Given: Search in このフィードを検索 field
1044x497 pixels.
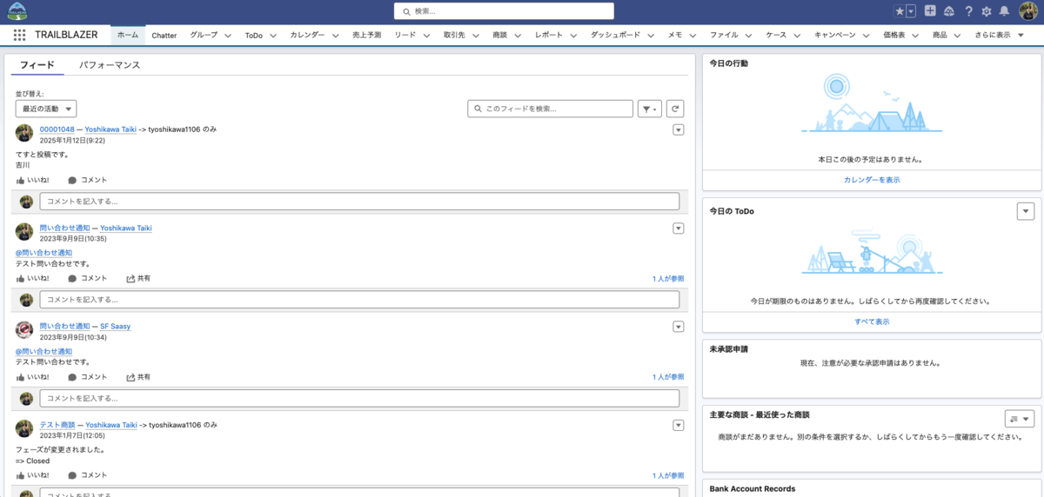Looking at the screenshot, I should 551,109.
